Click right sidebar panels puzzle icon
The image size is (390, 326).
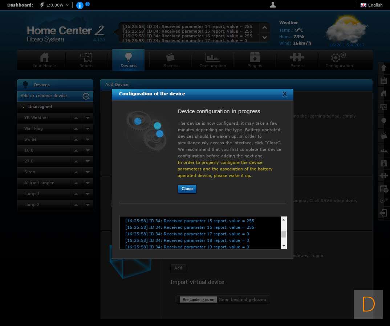383,176
